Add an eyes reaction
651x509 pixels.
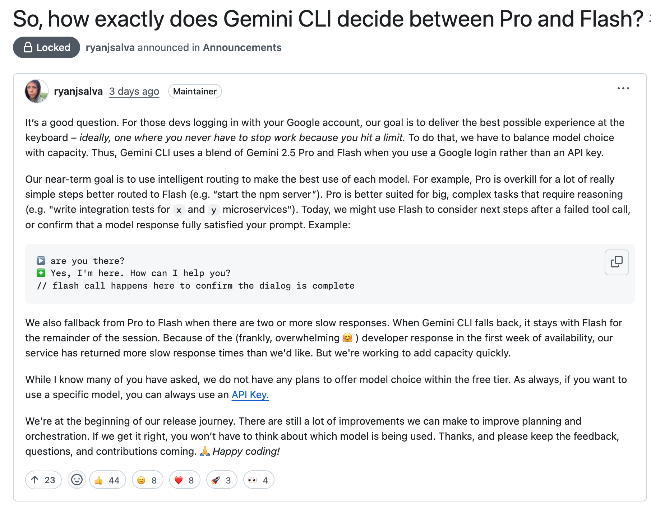[x=258, y=480]
